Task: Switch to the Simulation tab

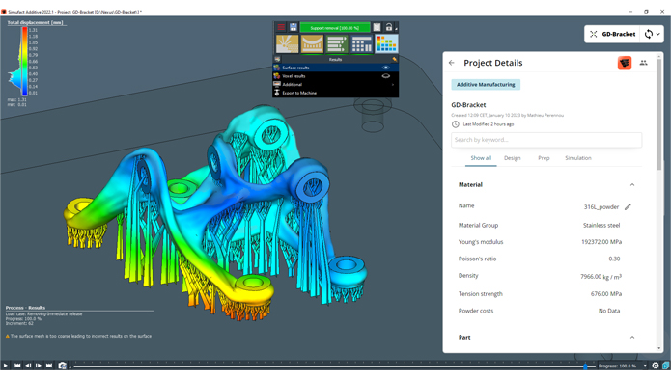Action: [577, 158]
